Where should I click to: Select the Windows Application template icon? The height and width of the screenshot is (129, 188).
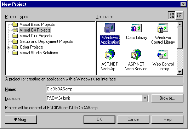(110, 28)
